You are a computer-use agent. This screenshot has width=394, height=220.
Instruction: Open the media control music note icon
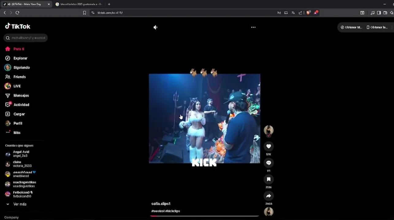coord(373,13)
